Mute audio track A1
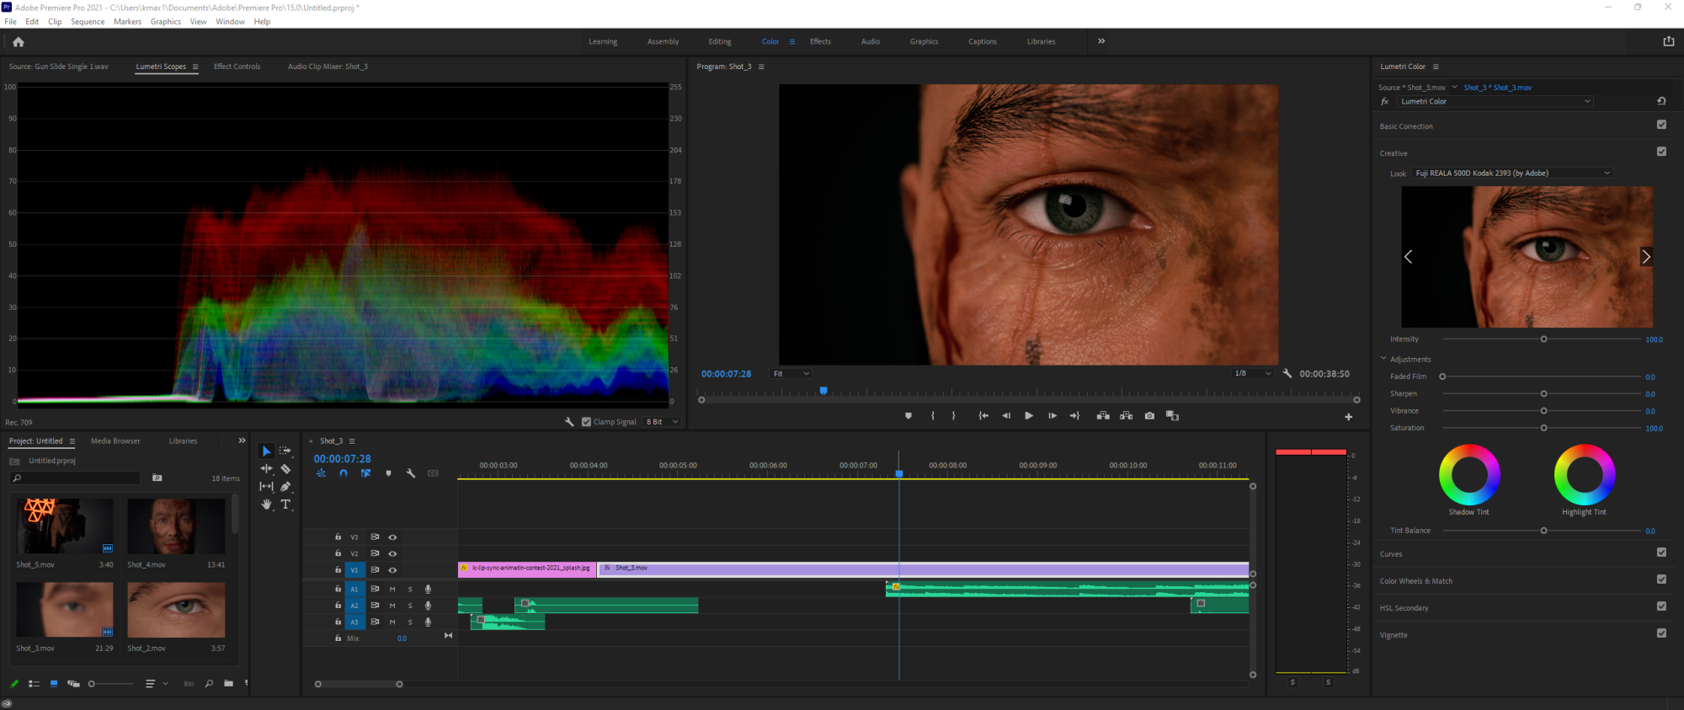 (x=392, y=590)
